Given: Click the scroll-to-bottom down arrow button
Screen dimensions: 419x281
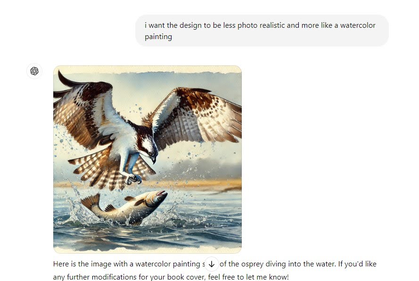Looking at the screenshot, I should pos(212,264).
